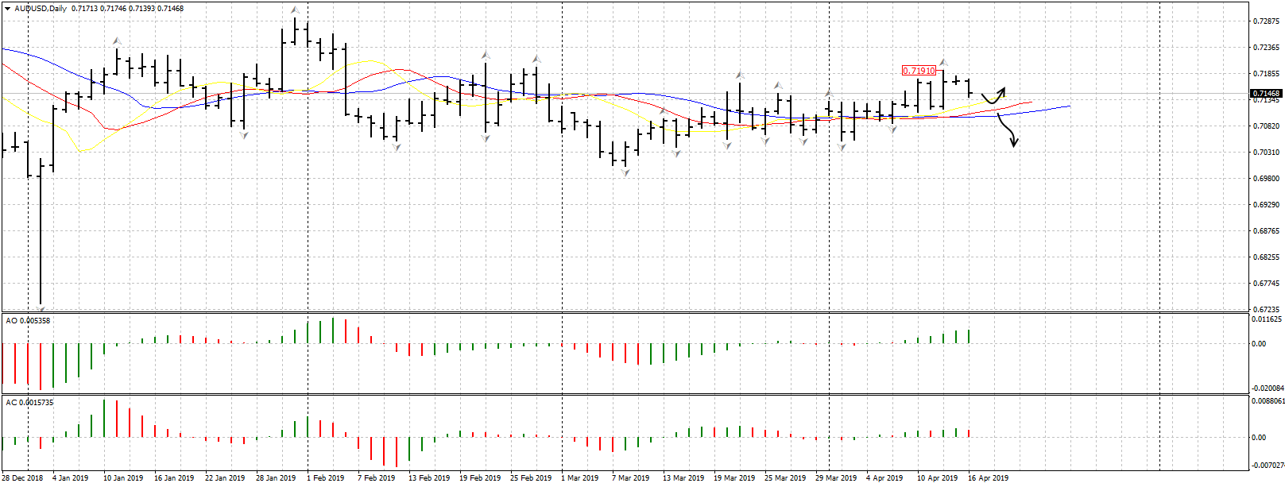Click the AC 0.0015735 indicator label
The image size is (1285, 487).
(29, 403)
